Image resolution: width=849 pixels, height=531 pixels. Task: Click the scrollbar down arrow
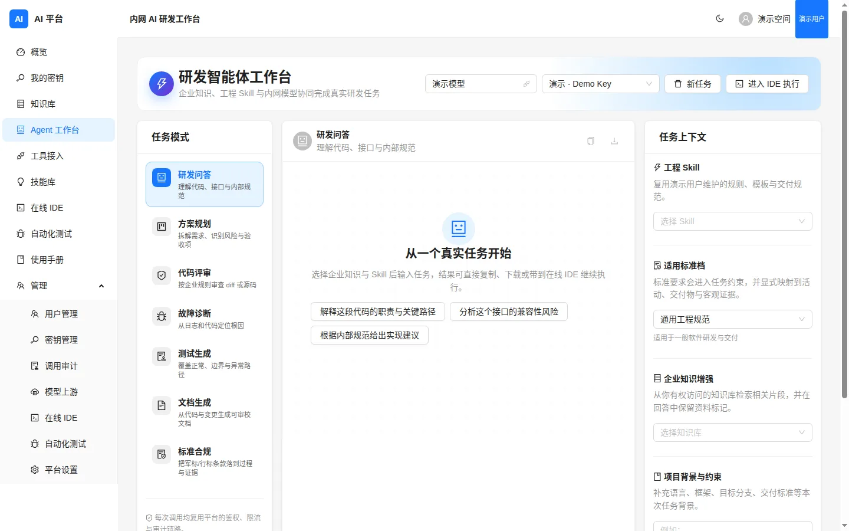tap(844, 525)
